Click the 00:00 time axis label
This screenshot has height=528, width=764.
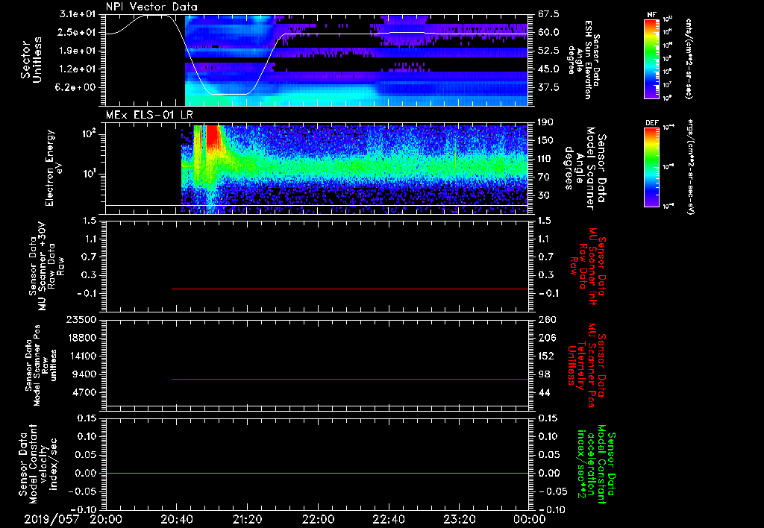pyautogui.click(x=530, y=519)
